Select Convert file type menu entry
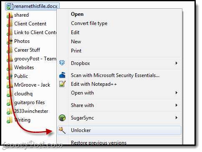This screenshot has height=152, width=202. pyautogui.click(x=89, y=23)
